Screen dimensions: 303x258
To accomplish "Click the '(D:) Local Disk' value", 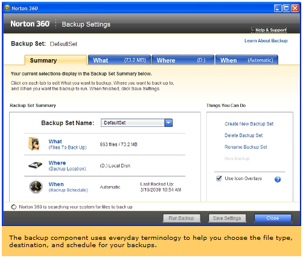I will click(x=115, y=166).
